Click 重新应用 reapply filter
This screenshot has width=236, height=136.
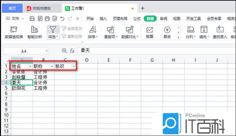click(72, 36)
